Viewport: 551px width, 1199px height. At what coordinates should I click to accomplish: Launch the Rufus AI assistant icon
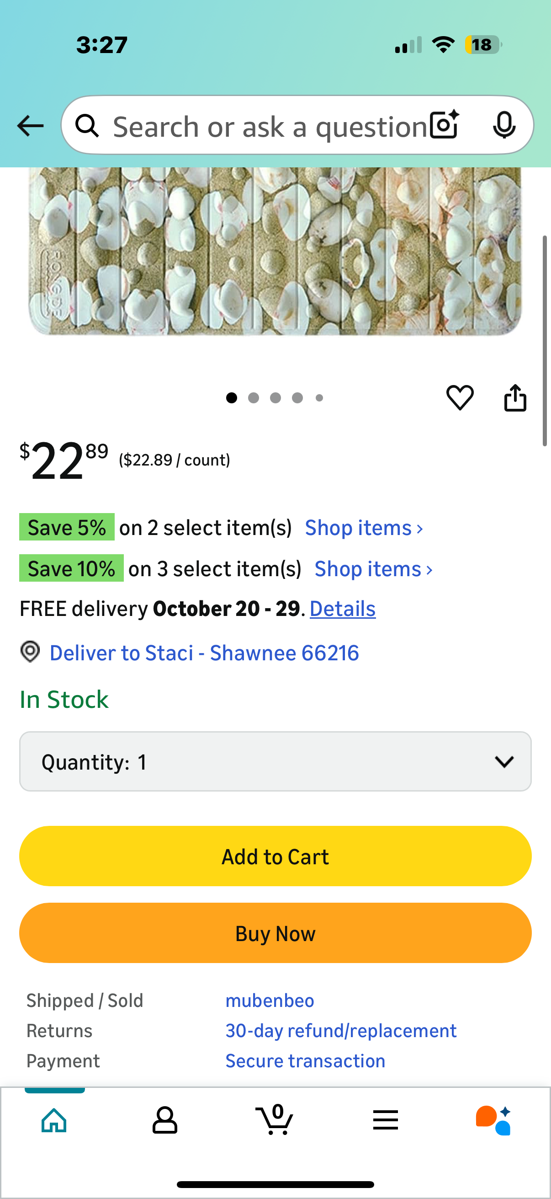tap(493, 1120)
